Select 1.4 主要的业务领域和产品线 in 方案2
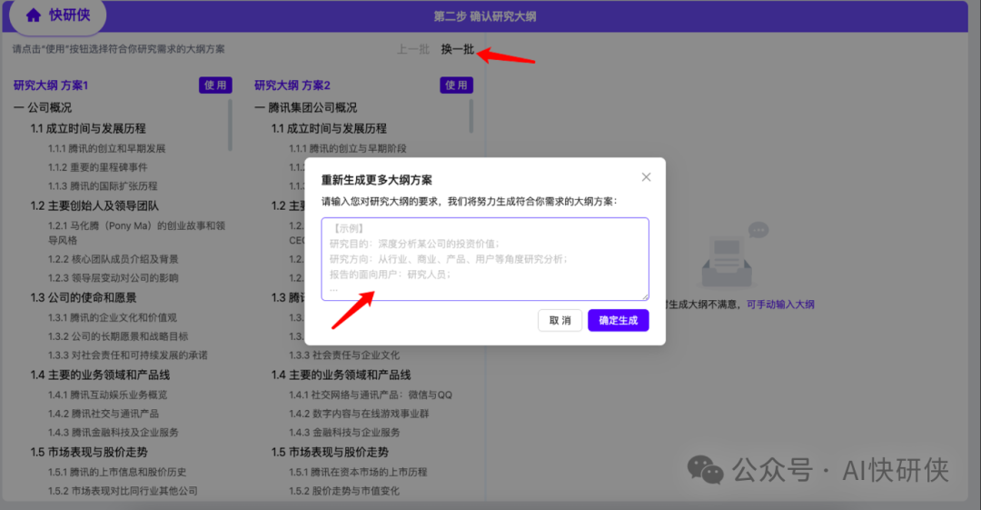 point(341,375)
